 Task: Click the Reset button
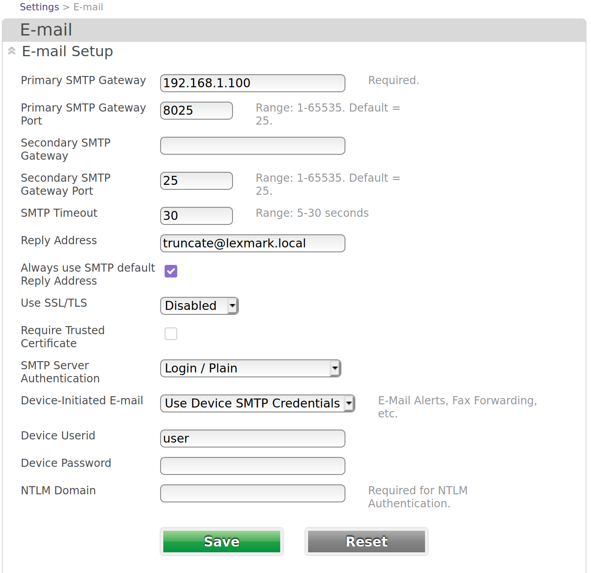[366, 542]
